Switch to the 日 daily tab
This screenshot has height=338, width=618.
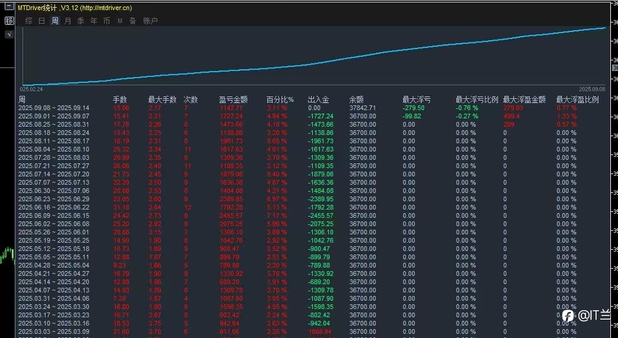click(x=42, y=21)
